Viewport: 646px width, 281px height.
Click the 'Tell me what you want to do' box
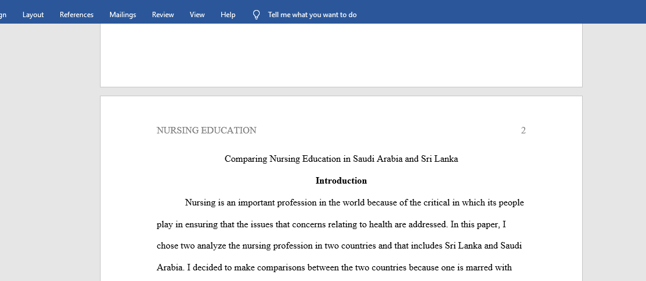tap(312, 14)
